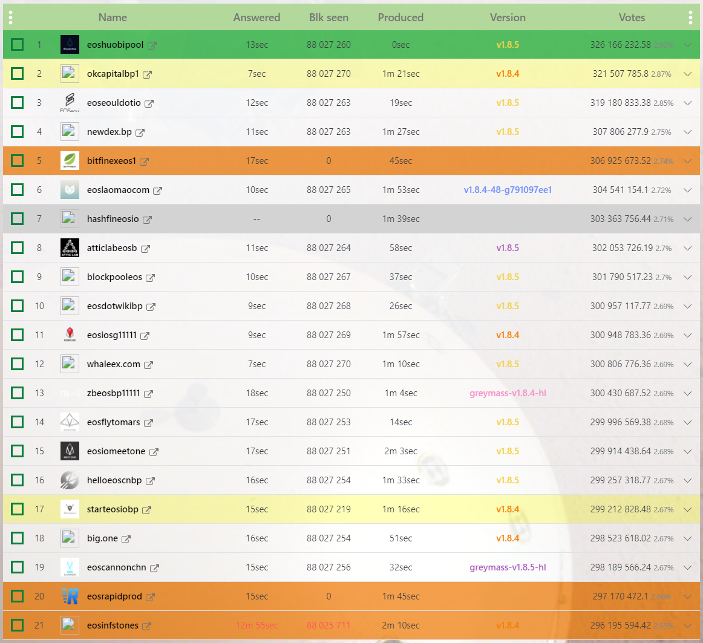Open external link icon beside newdex.bp

coord(140,132)
